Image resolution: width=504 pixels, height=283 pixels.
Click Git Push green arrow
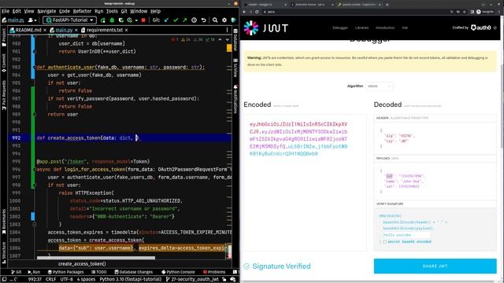(185, 20)
